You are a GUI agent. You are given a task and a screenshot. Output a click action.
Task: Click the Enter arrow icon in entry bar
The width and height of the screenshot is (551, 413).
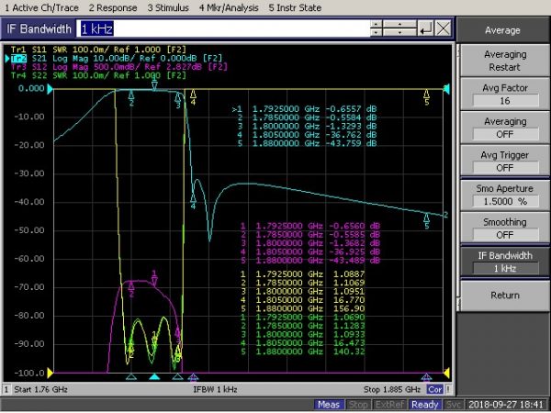click(425, 28)
